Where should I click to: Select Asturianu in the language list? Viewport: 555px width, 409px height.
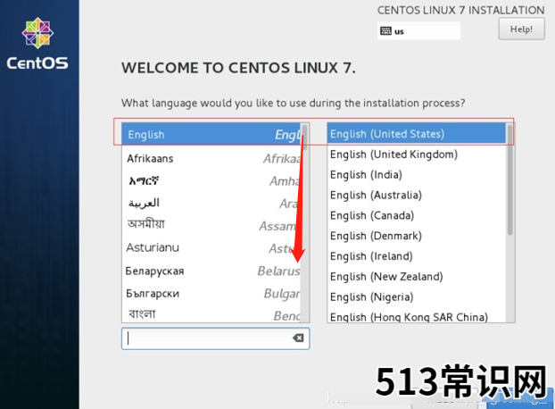(x=211, y=247)
